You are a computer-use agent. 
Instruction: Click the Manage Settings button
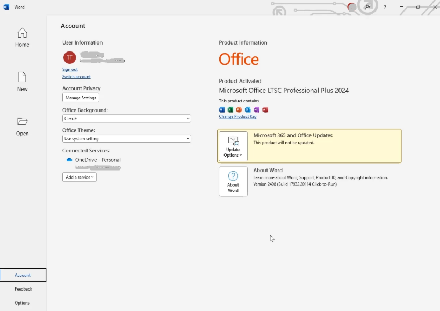click(81, 98)
